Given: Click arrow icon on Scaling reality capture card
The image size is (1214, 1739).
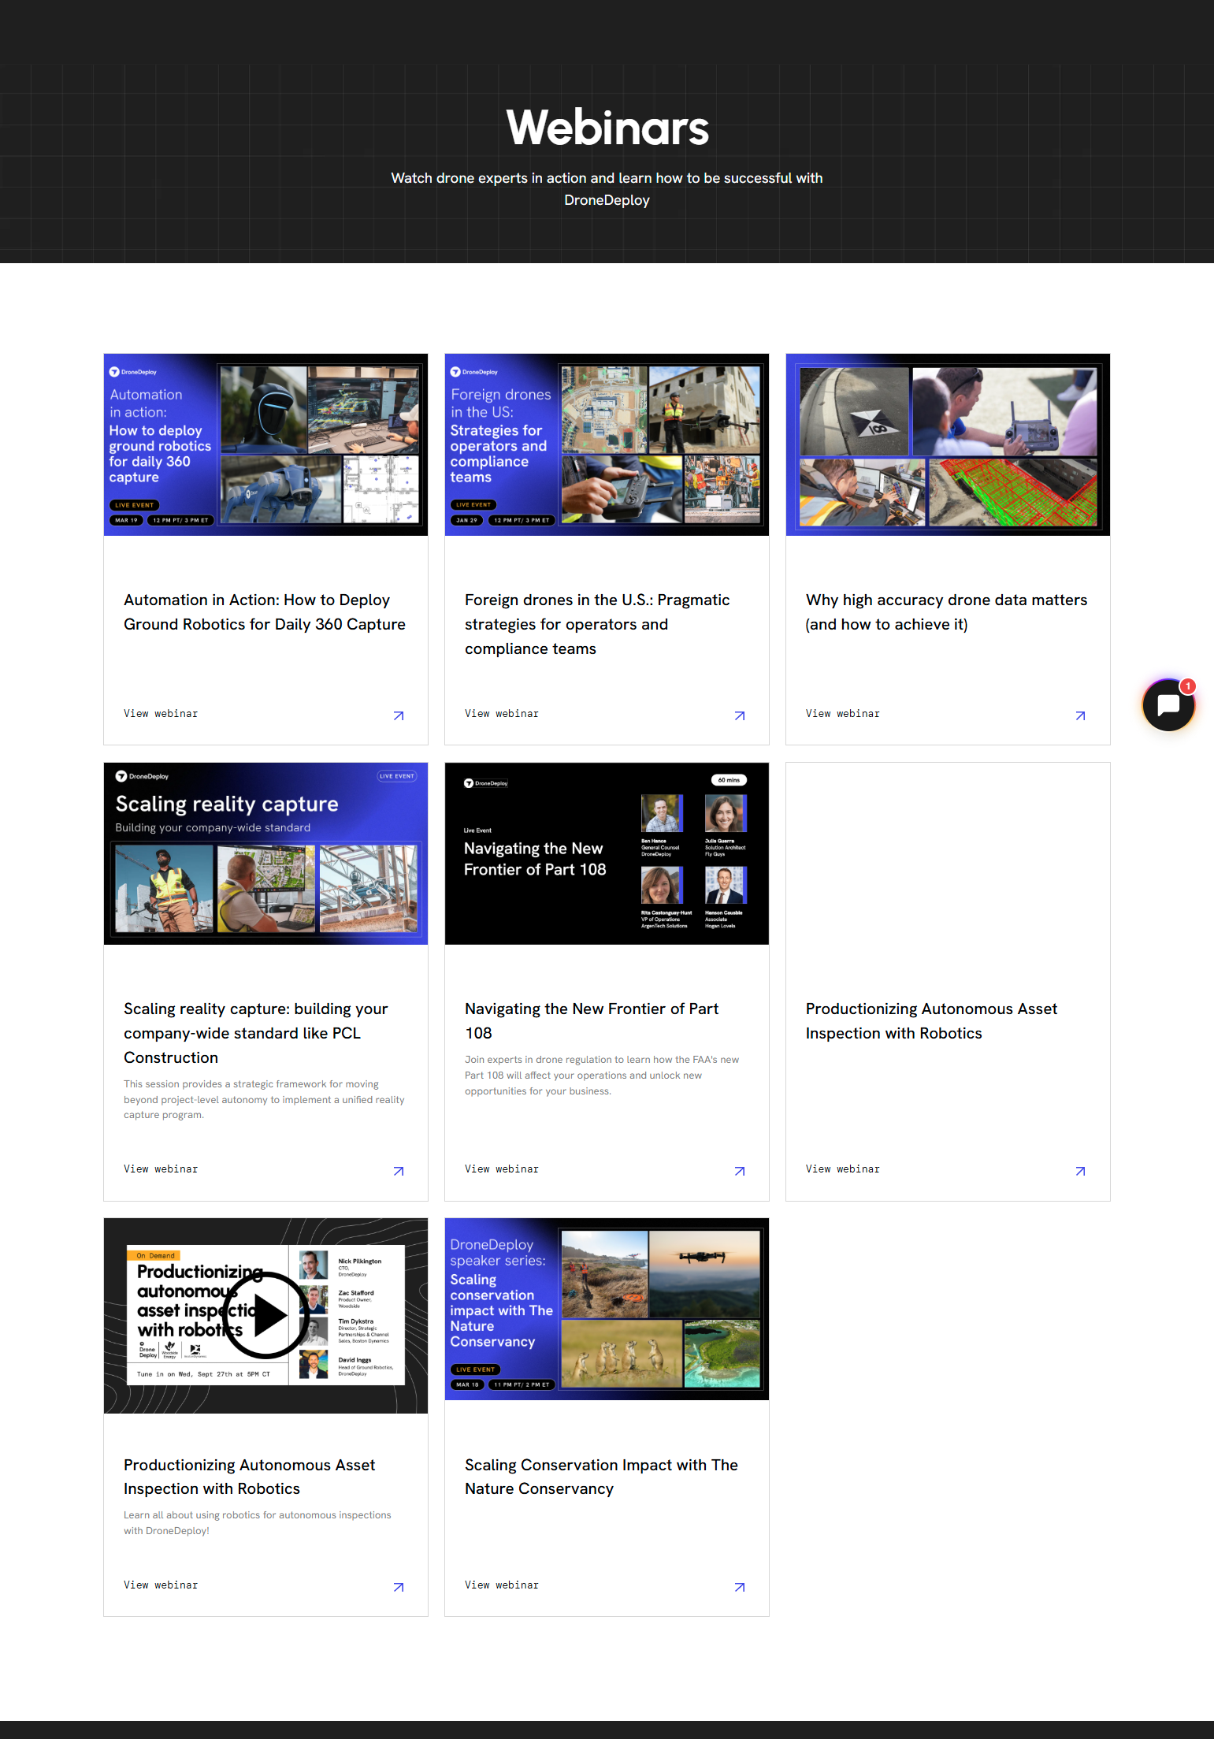Looking at the screenshot, I should point(399,1171).
